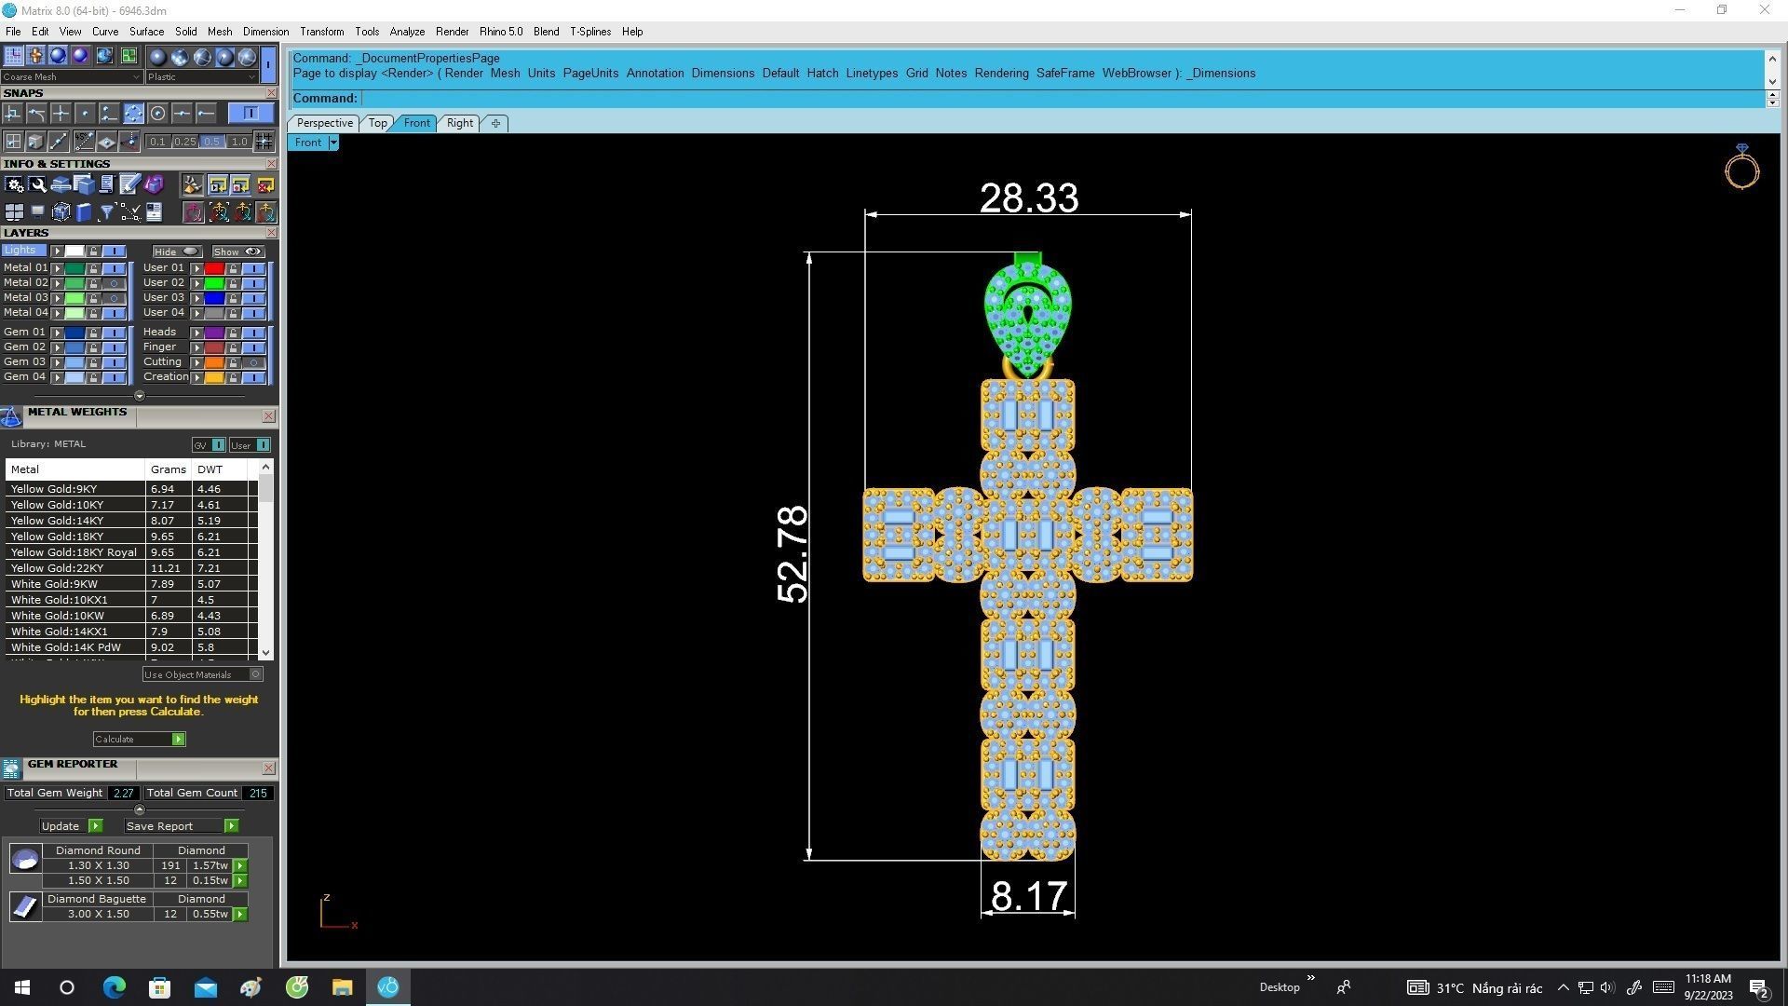
Task: Click the filter funnel icon
Action: [x=106, y=212]
